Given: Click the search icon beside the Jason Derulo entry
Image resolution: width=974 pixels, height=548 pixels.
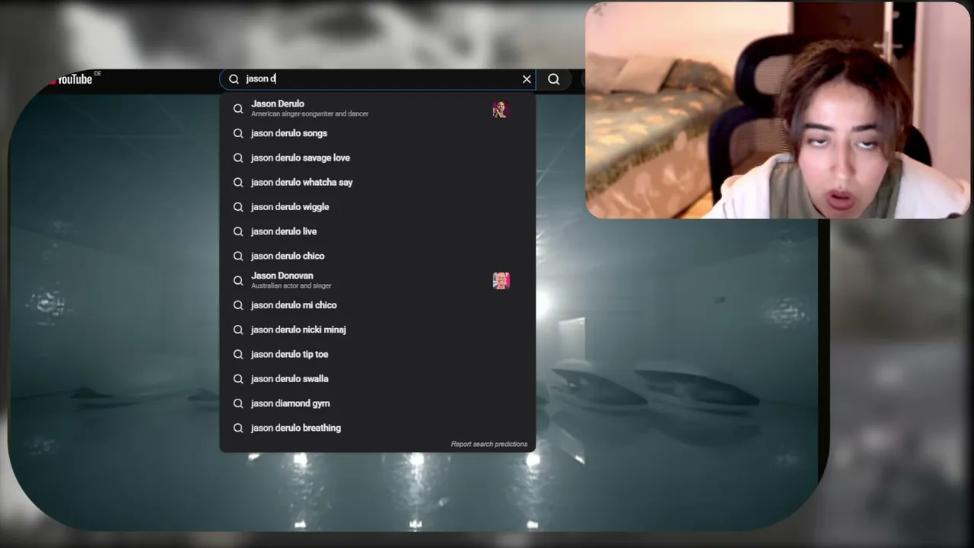Looking at the screenshot, I should (x=238, y=109).
